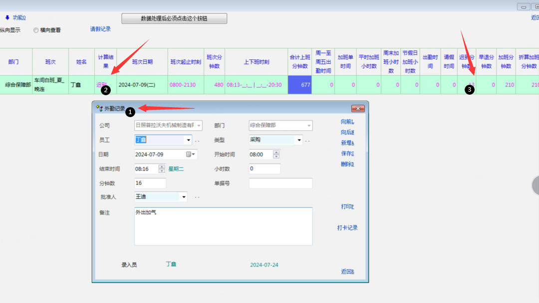Click the 数据处理后必须点击这个按钮 button
539x303 pixels.
174,18
